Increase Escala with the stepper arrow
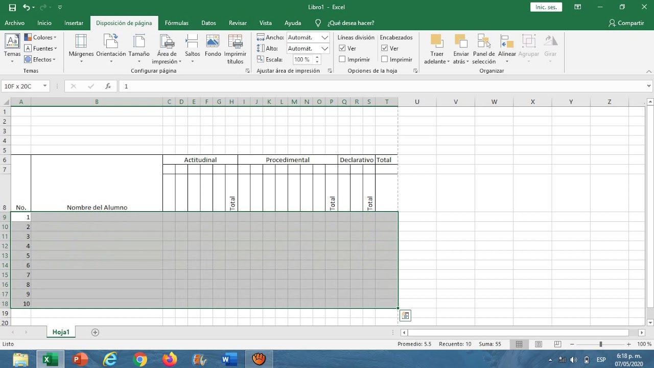654x368 pixels. point(317,57)
